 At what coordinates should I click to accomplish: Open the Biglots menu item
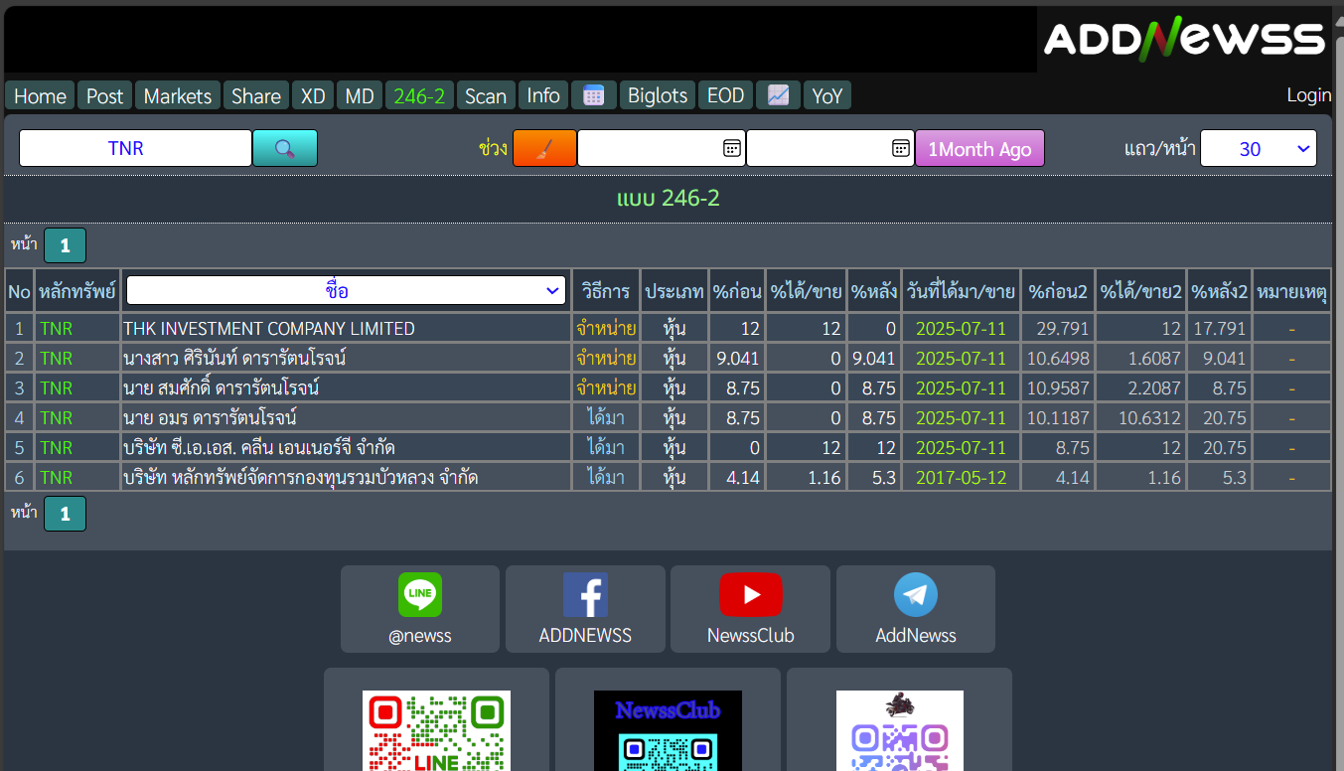pos(658,95)
